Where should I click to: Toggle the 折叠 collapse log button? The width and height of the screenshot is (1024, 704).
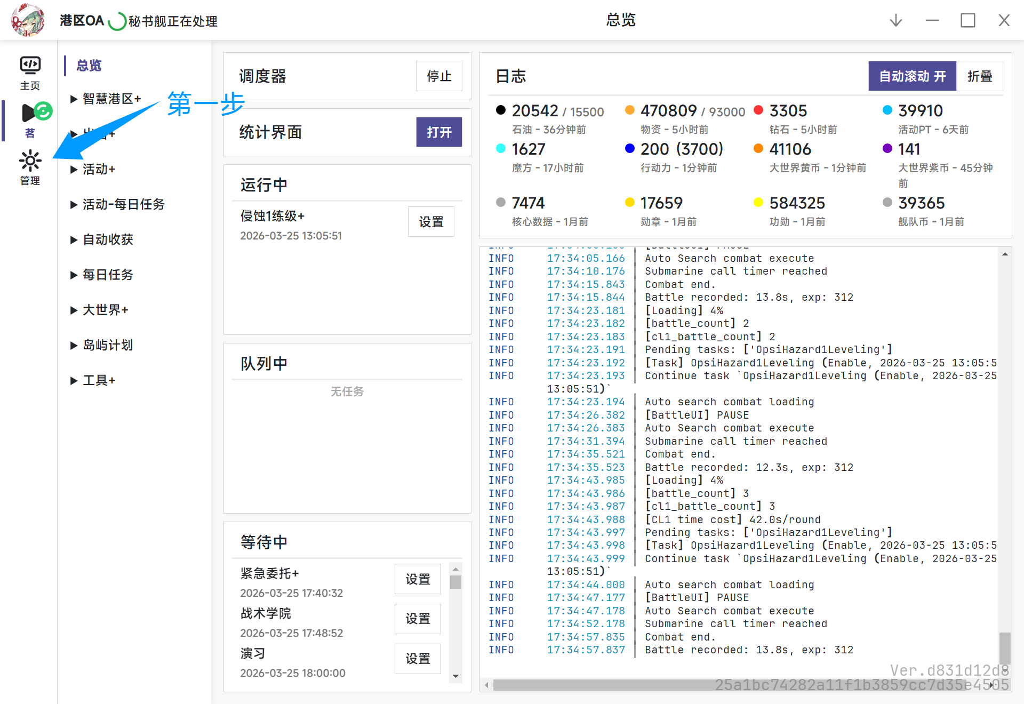pos(980,76)
